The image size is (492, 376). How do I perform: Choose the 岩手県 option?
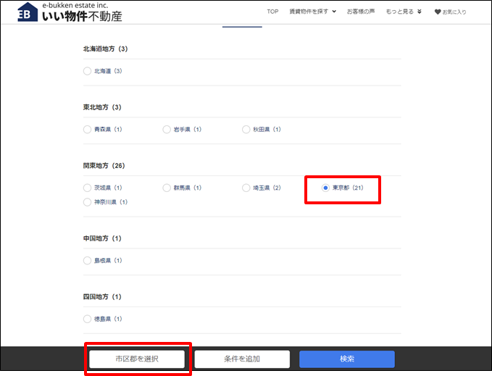(x=167, y=130)
